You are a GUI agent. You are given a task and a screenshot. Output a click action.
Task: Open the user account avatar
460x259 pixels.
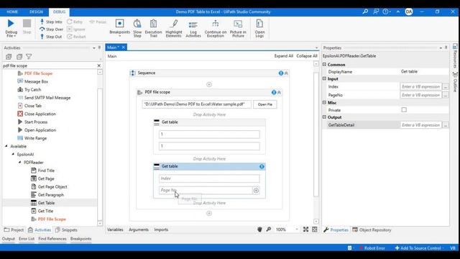409,12
